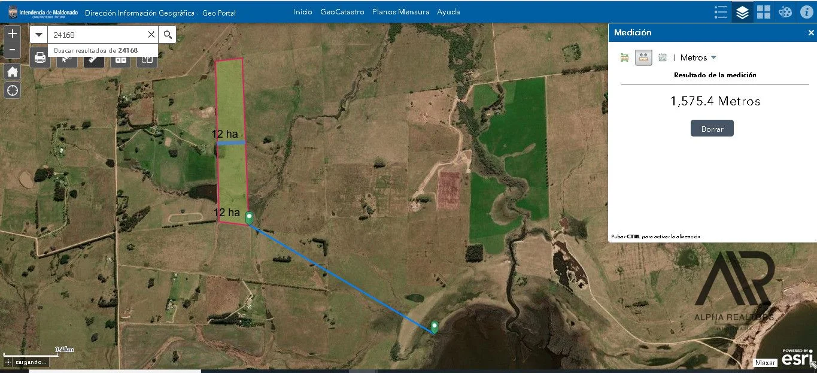Open the basemap gallery grid icon

[x=763, y=12]
